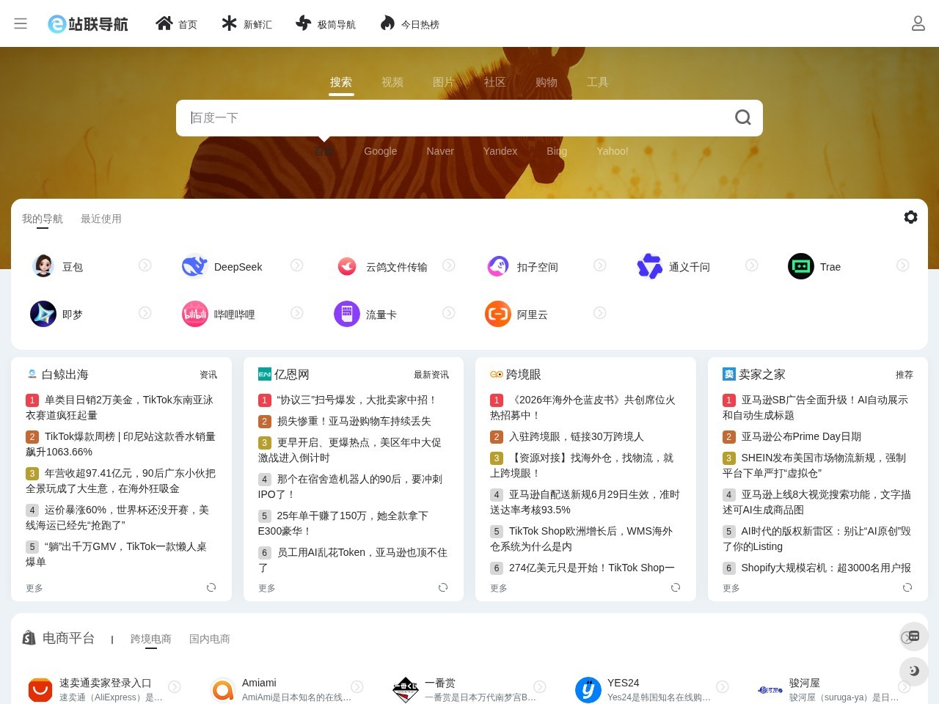Viewport: 939px width, 704px height.
Task: Click the arrow beside 哔哩哔哩
Action: [x=297, y=313]
